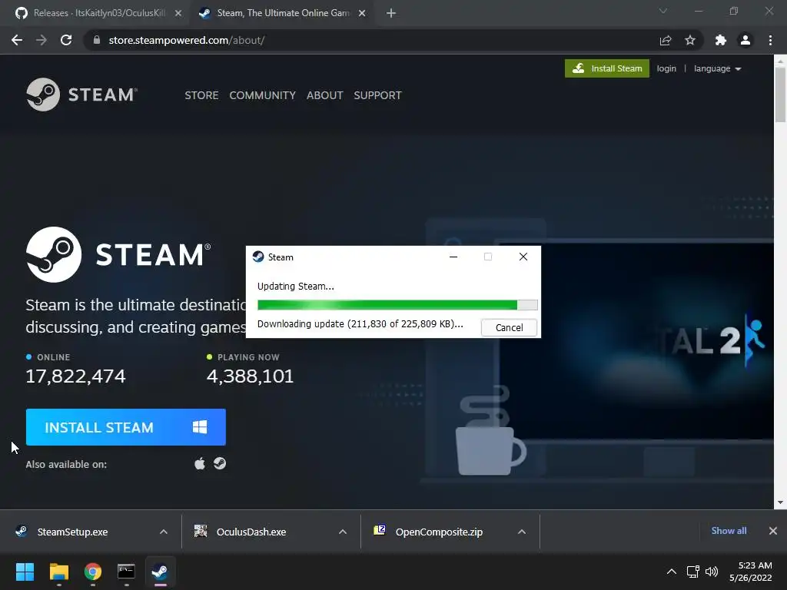787x590 pixels.
Task: Click the scrollbar down arrow
Action: (780, 502)
